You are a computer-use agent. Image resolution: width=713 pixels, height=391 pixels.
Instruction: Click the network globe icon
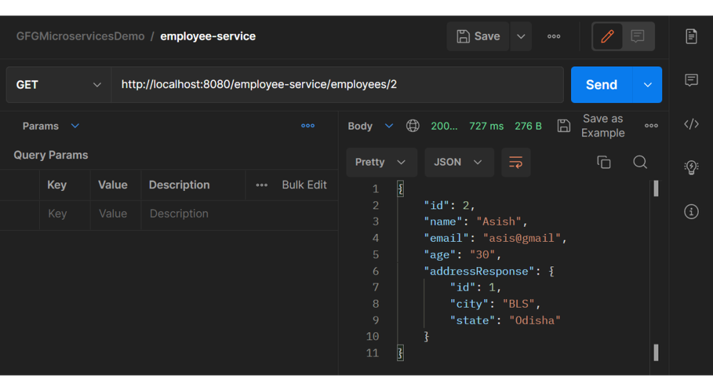click(413, 126)
